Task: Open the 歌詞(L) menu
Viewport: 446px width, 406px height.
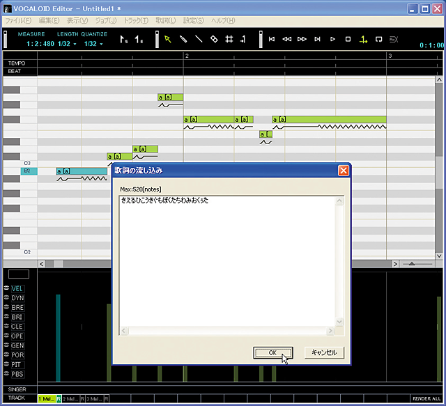Action: click(x=166, y=20)
